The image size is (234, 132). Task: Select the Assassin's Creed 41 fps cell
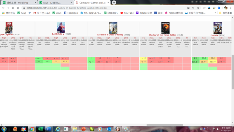(x=91, y=58)
